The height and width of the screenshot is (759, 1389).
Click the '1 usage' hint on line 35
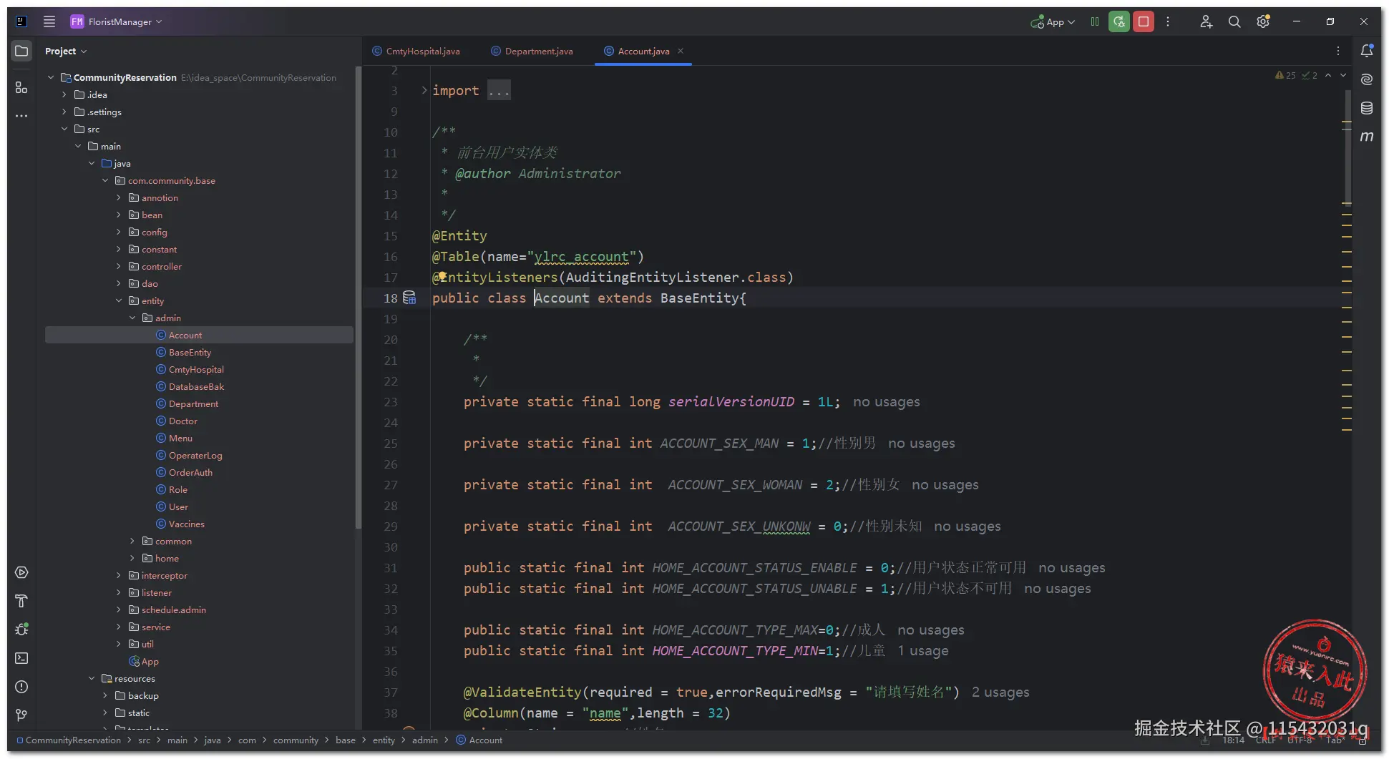[923, 650]
